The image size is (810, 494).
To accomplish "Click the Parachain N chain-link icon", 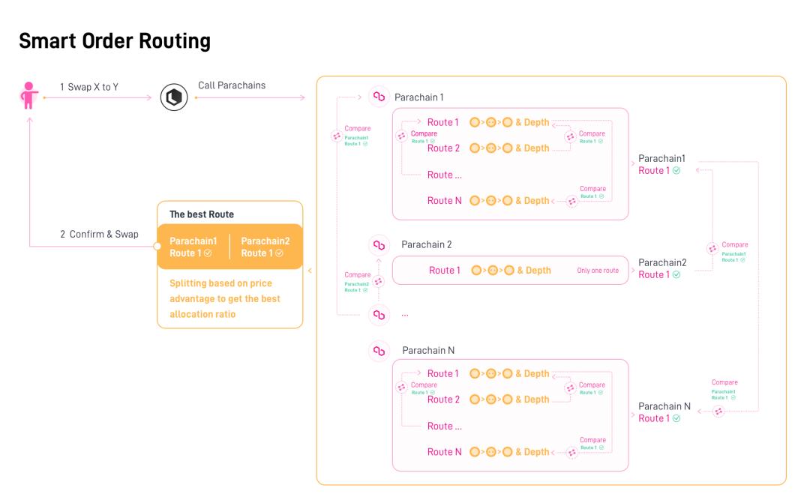I will (379, 350).
